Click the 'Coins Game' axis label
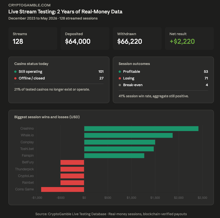220x218 pixels. tap(24, 189)
